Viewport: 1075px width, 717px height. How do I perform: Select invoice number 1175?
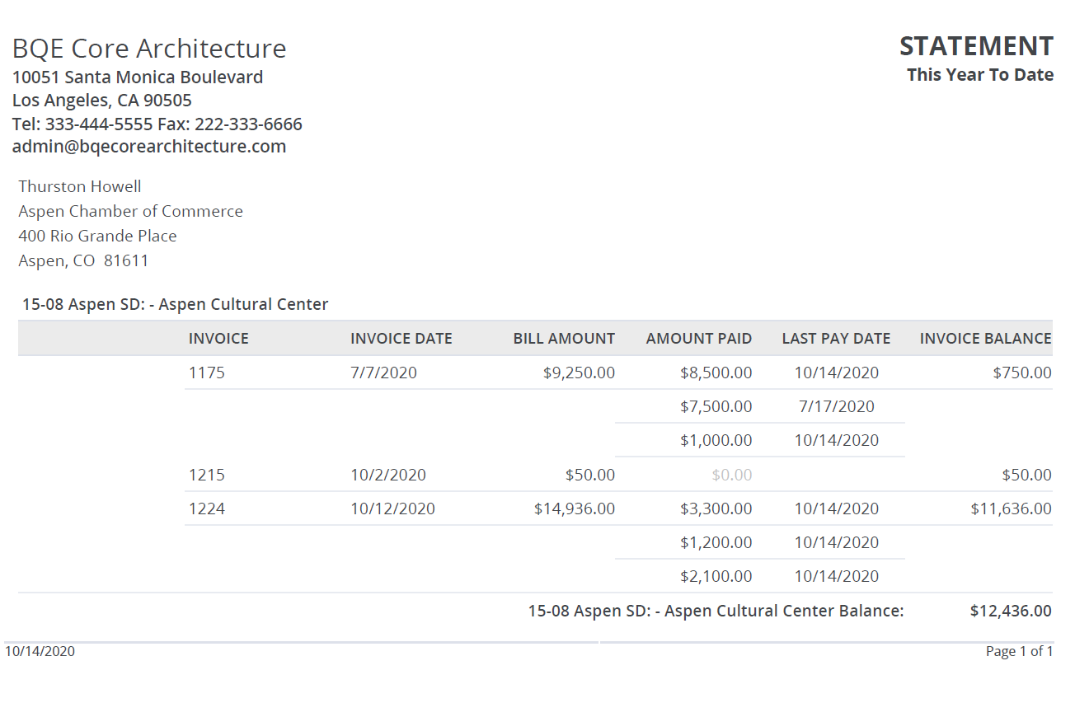[207, 373]
